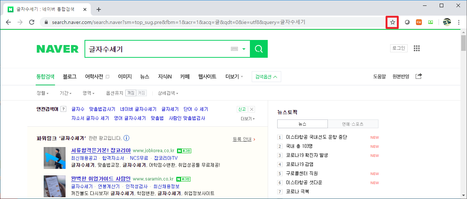Open news topic 구로콜센터 직원
467x199 pixels.
(302, 173)
